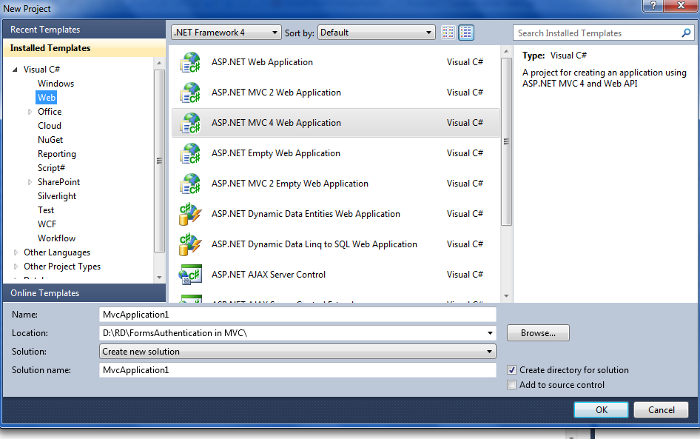700x439 pixels.
Task: Toggle Create directory for solution checkbox
Action: pos(512,370)
